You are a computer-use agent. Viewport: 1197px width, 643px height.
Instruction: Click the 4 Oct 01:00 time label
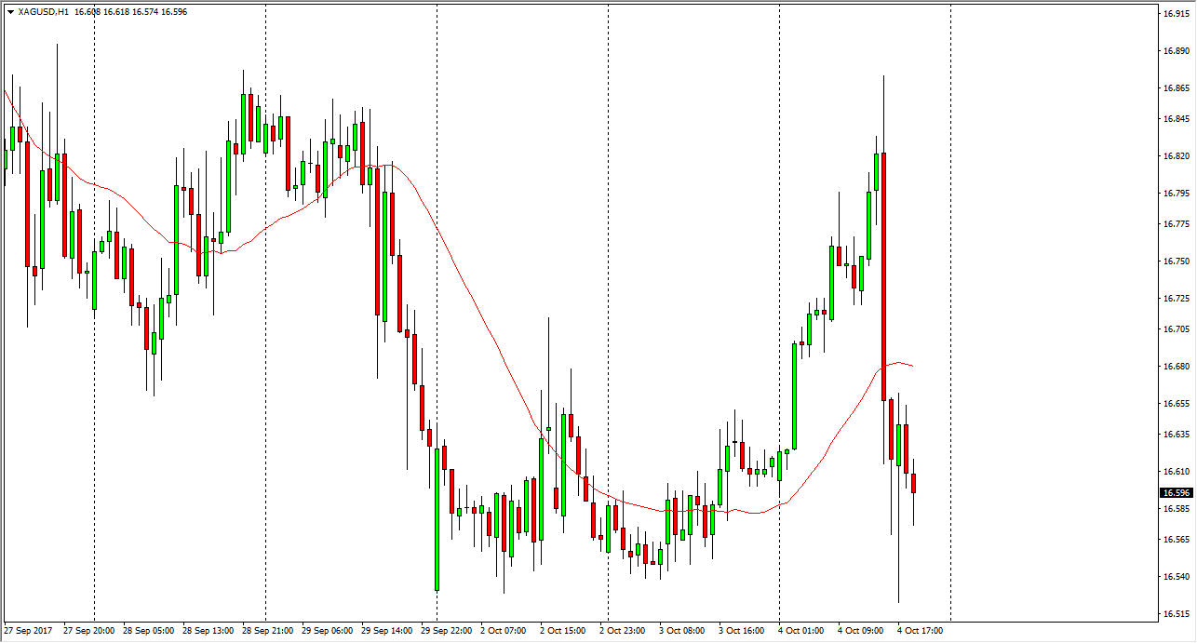pos(801,631)
